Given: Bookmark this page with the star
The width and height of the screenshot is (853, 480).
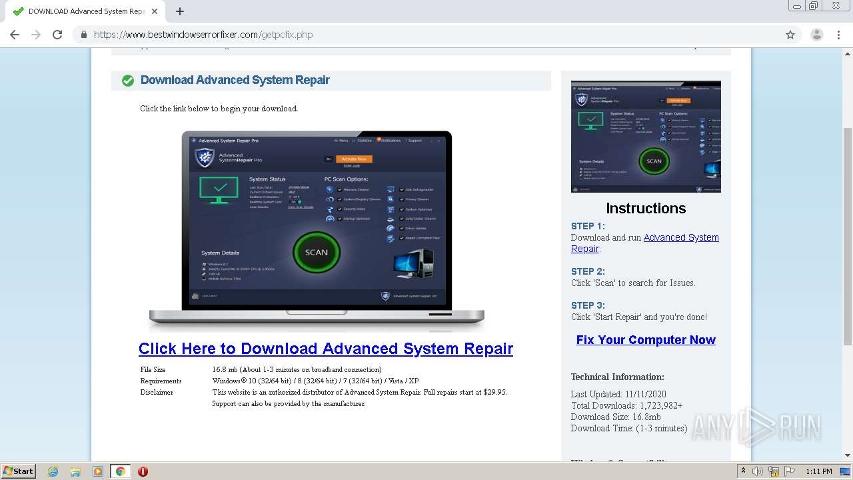Looking at the screenshot, I should (790, 35).
